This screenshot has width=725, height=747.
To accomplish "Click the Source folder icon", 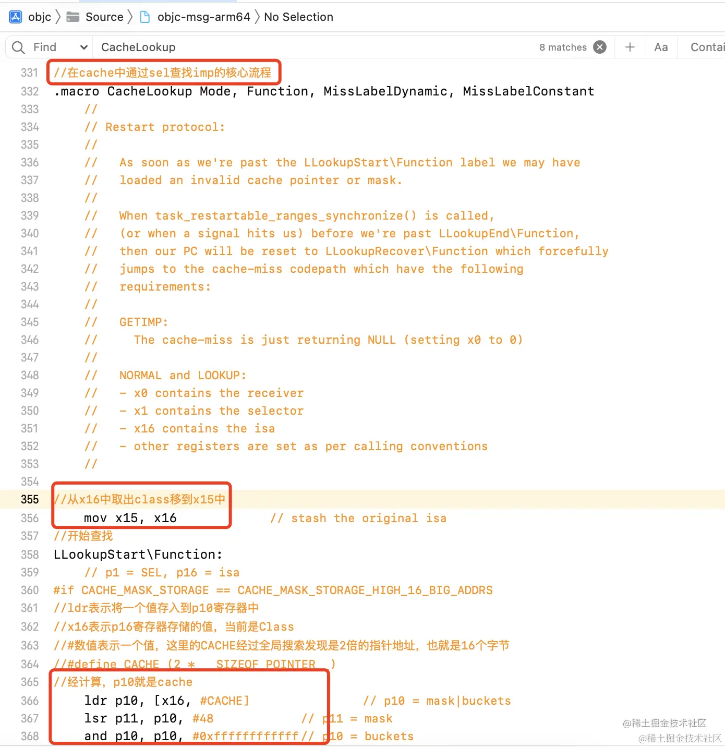I will coord(73,17).
